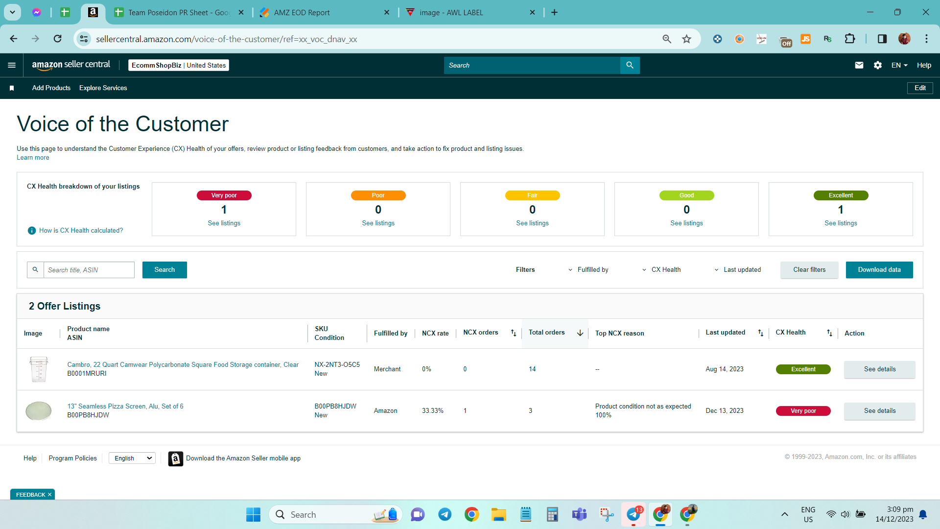
Task: Click the pizza screen product thumbnail
Action: coord(38,411)
